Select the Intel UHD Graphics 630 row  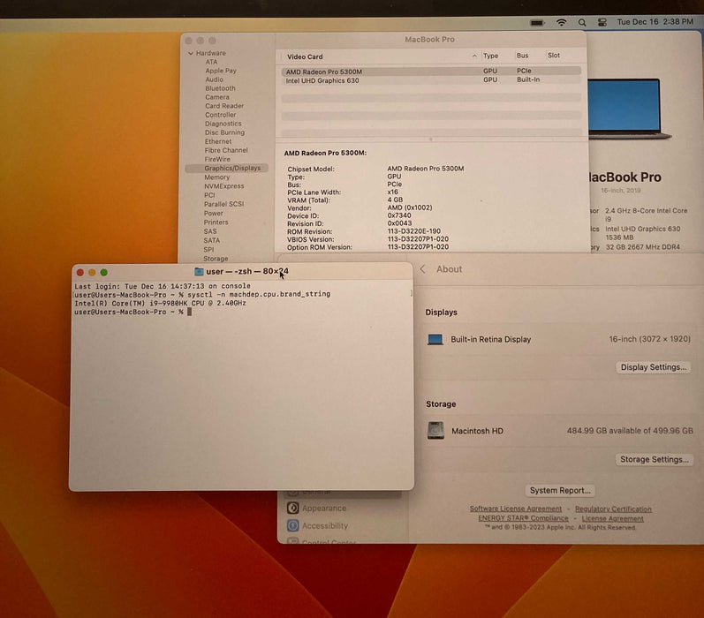tap(431, 80)
